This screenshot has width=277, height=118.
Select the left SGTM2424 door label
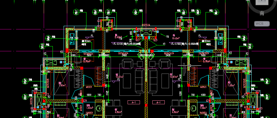pos(123,53)
